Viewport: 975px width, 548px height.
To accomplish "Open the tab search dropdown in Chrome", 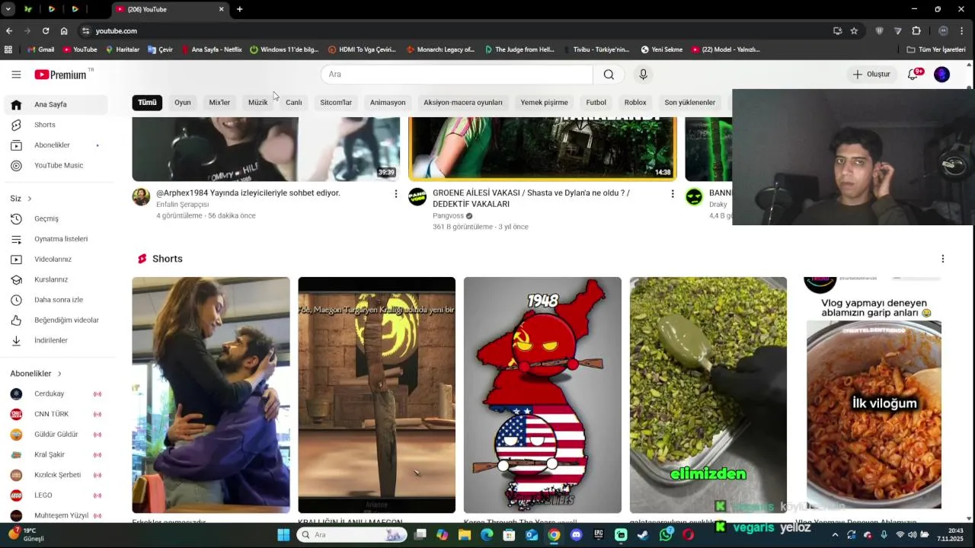I will [x=10, y=9].
